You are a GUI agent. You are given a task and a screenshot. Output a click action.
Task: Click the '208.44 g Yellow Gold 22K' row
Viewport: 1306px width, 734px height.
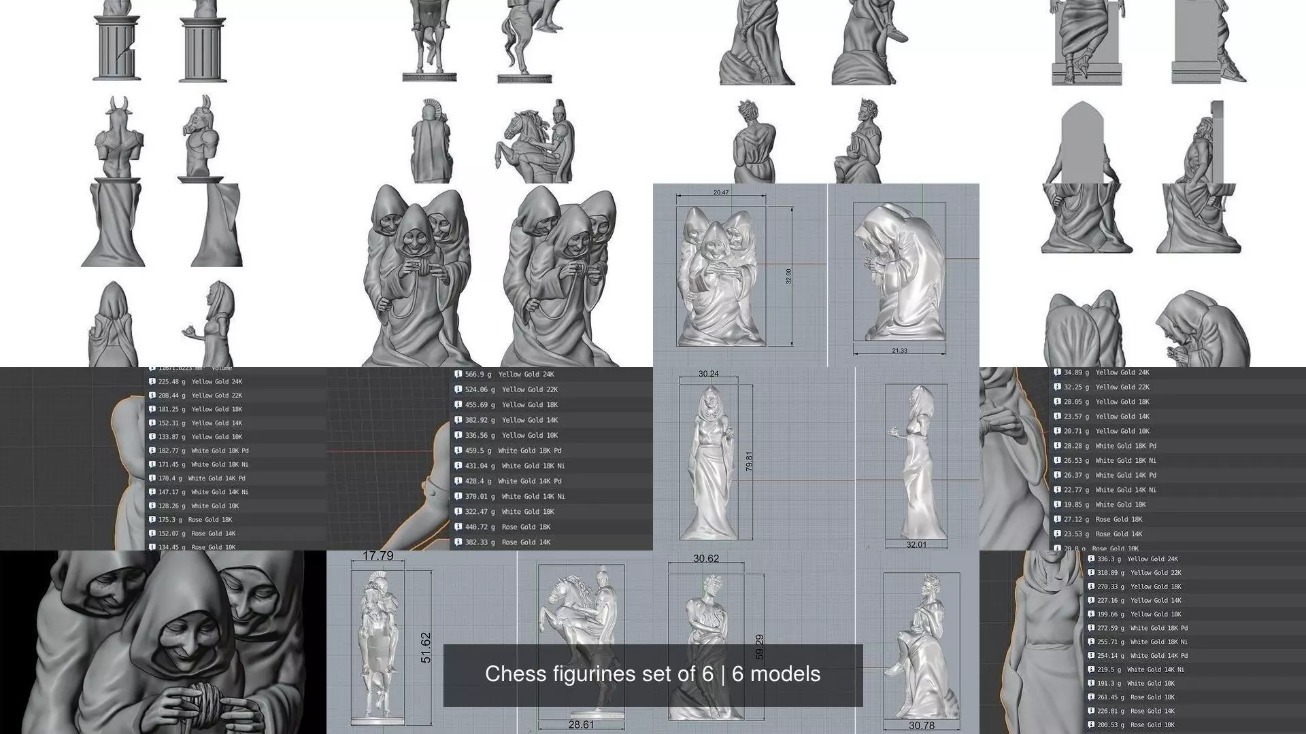(237, 396)
